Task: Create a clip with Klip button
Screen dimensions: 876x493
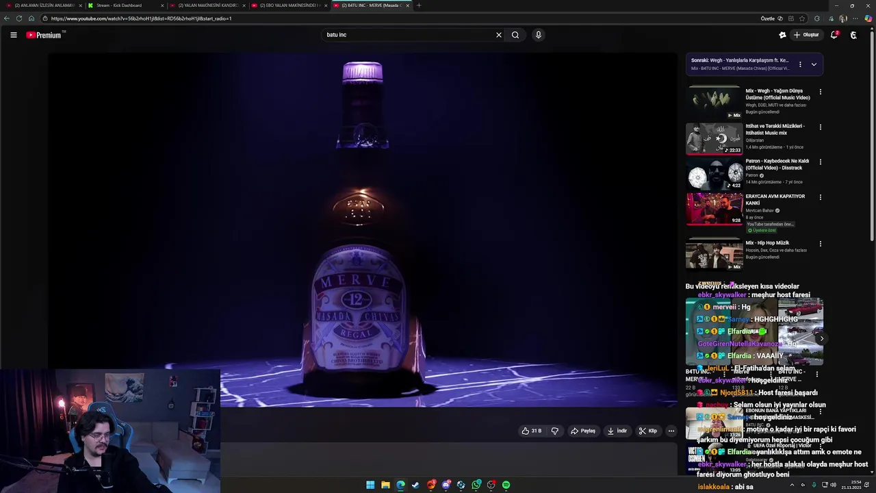Action: pyautogui.click(x=648, y=431)
